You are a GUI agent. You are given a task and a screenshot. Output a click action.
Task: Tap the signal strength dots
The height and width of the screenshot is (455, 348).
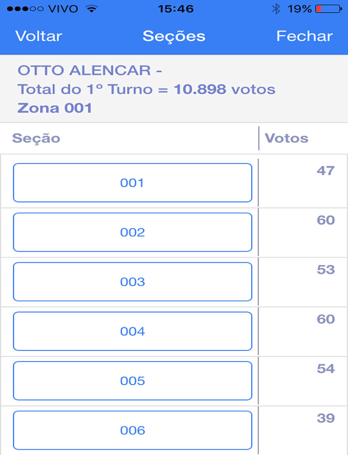(x=25, y=9)
